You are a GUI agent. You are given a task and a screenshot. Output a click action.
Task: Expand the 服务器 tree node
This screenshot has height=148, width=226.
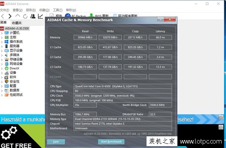pyautogui.click(x=2, y=46)
